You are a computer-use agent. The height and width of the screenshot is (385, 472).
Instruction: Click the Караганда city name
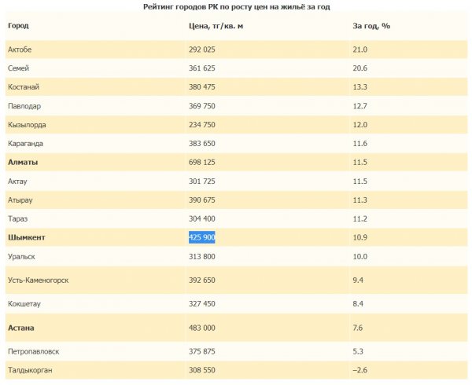click(25, 144)
